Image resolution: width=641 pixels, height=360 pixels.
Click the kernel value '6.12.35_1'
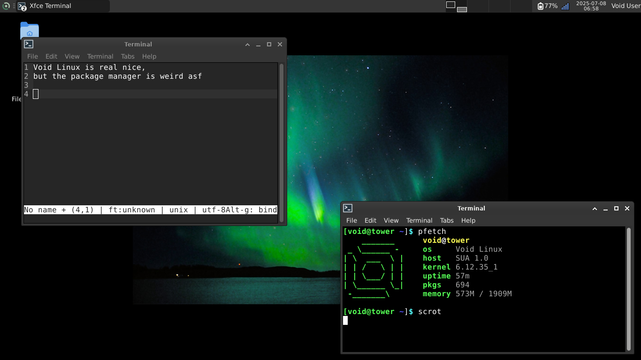(x=477, y=267)
